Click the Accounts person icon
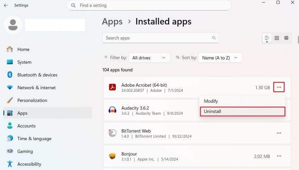Screen dimensions: 299x170 (10, 125)
